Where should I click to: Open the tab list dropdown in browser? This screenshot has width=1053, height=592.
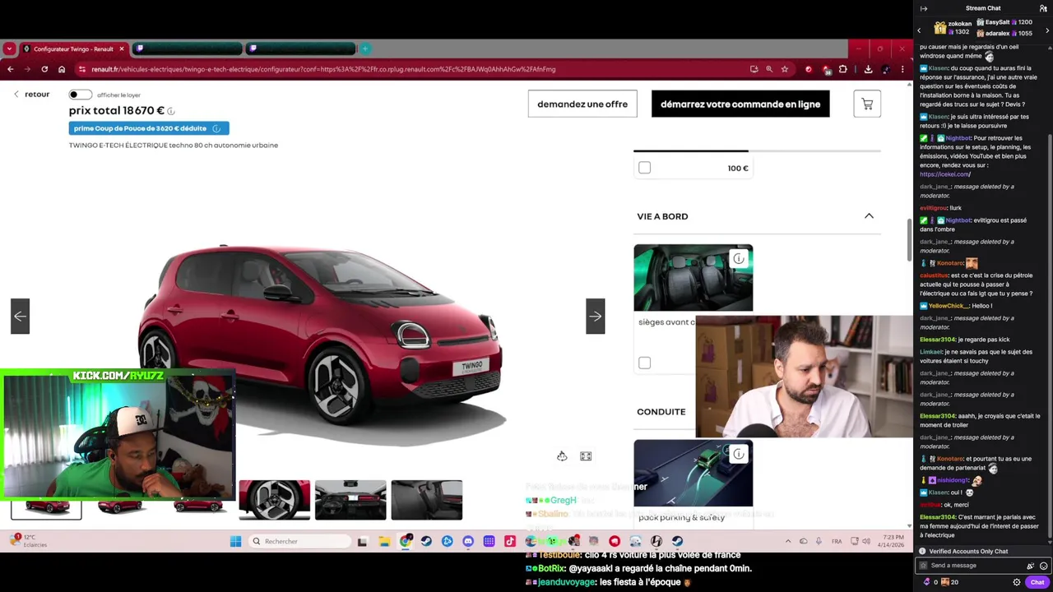(x=9, y=49)
